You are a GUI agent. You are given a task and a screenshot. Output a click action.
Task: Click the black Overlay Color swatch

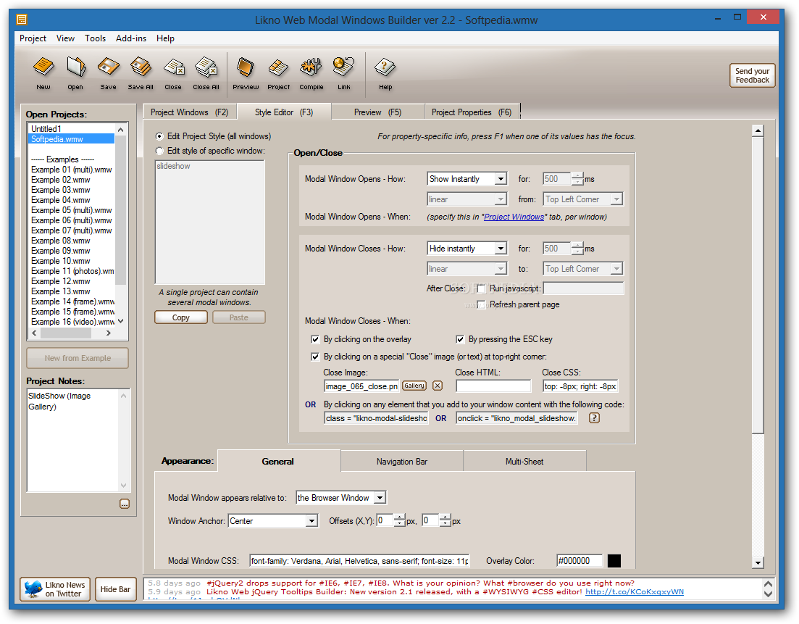click(614, 561)
